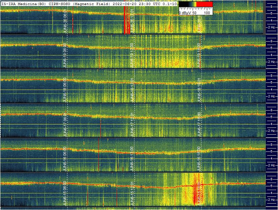
Task: Click the 6 Hz tick on JUN6-18 row axis
Action: pos(271,82)
